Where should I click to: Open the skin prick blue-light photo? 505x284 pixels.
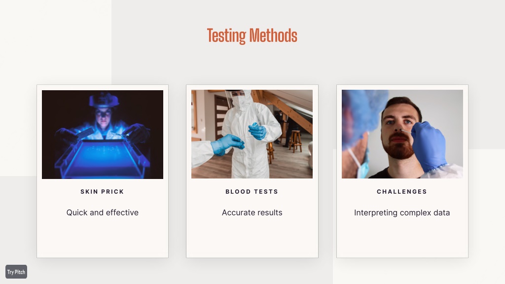click(103, 134)
